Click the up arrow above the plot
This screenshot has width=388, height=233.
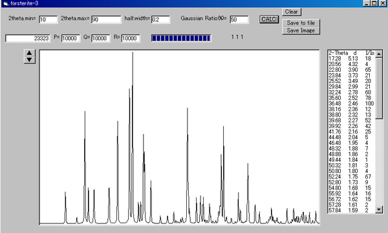[x=30, y=52]
